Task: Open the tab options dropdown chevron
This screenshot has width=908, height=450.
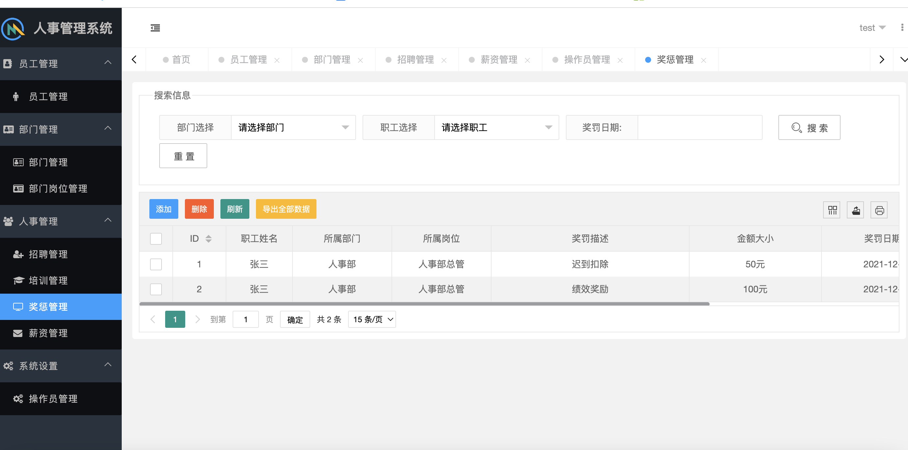Action: pos(903,59)
